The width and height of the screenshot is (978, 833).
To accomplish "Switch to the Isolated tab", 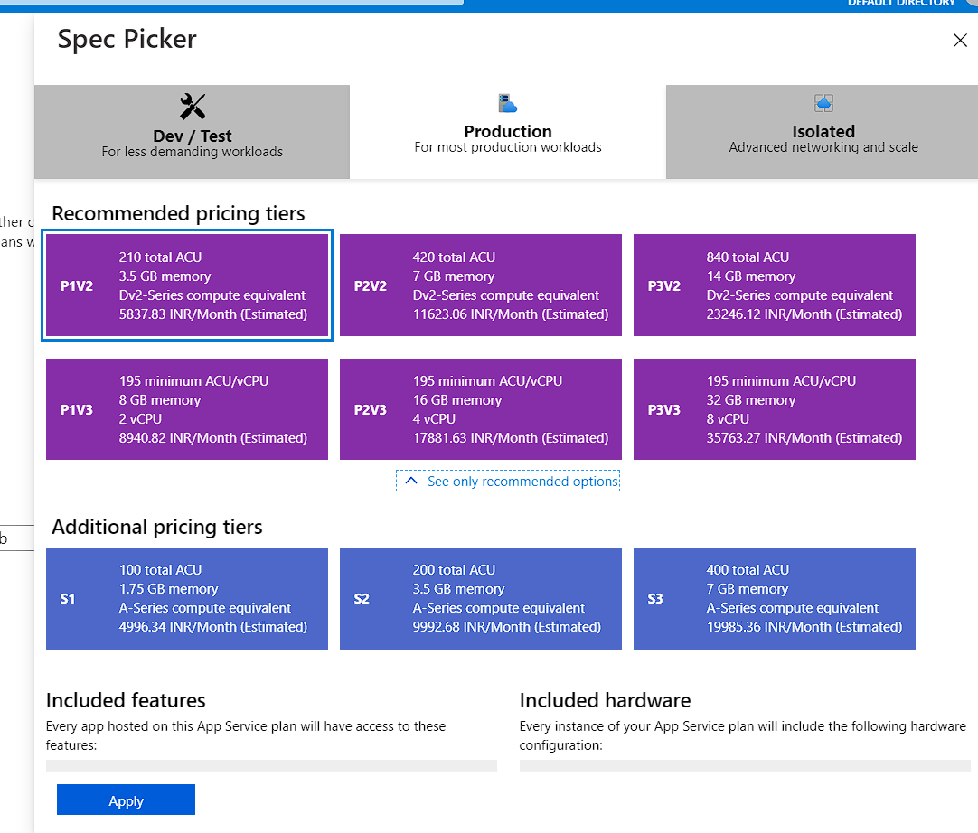I will 822,132.
